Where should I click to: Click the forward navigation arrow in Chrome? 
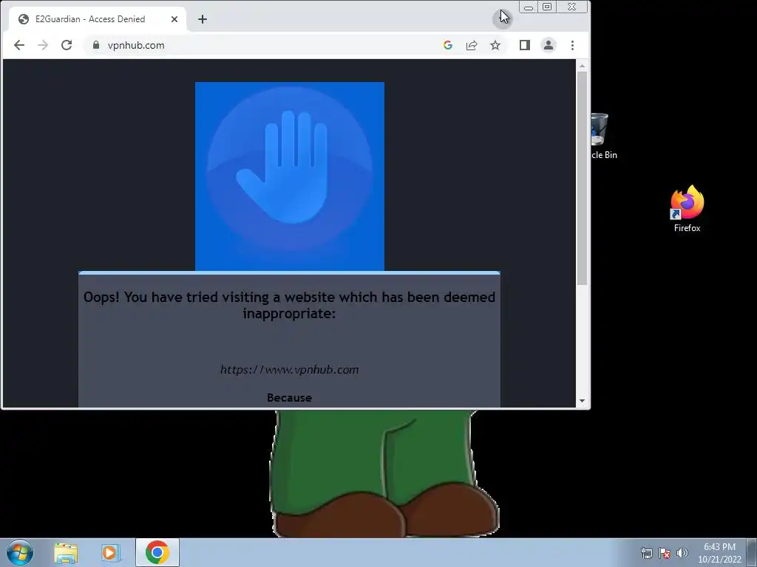point(43,45)
